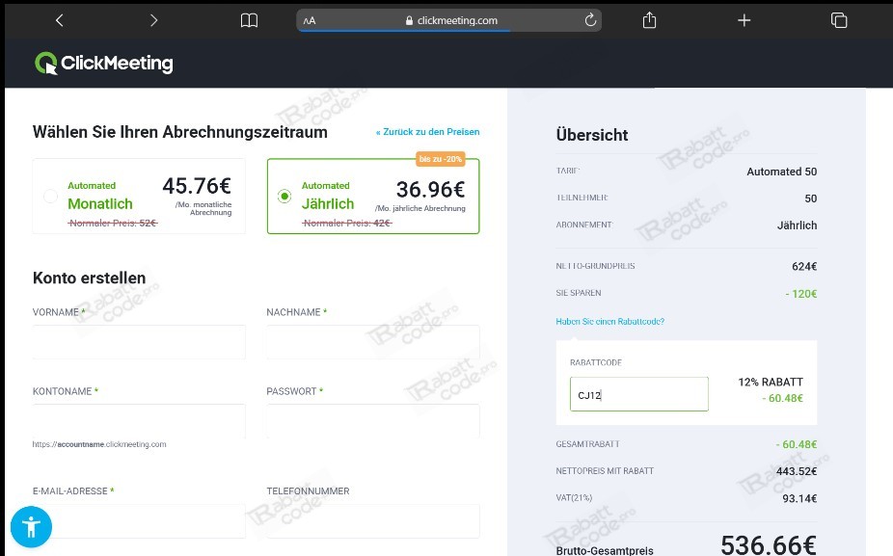Select the Monatlich billing radio button
This screenshot has width=893, height=556.
click(51, 197)
